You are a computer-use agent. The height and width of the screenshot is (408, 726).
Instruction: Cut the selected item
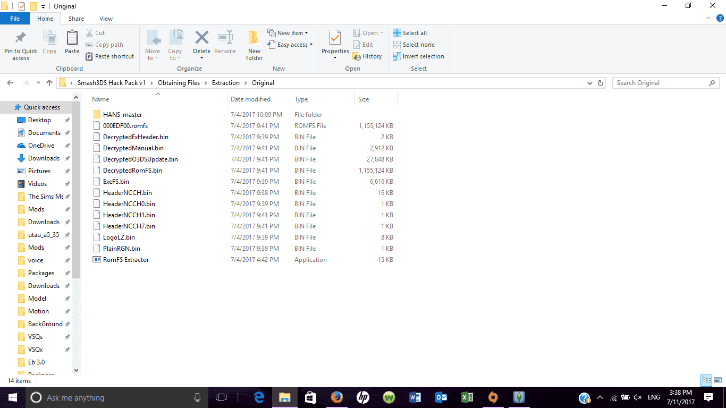tap(96, 33)
